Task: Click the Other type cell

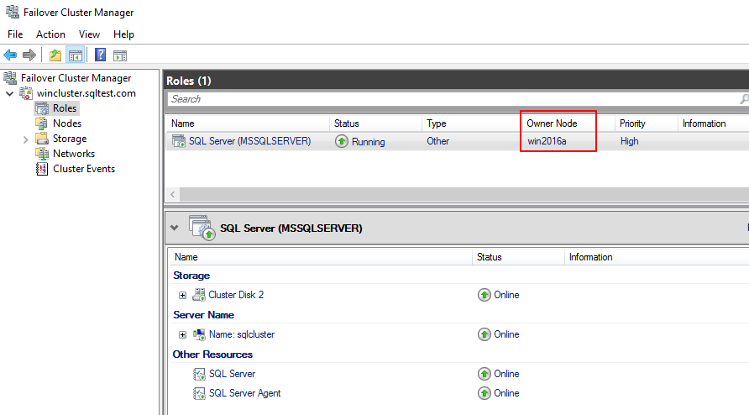Action: tap(438, 141)
